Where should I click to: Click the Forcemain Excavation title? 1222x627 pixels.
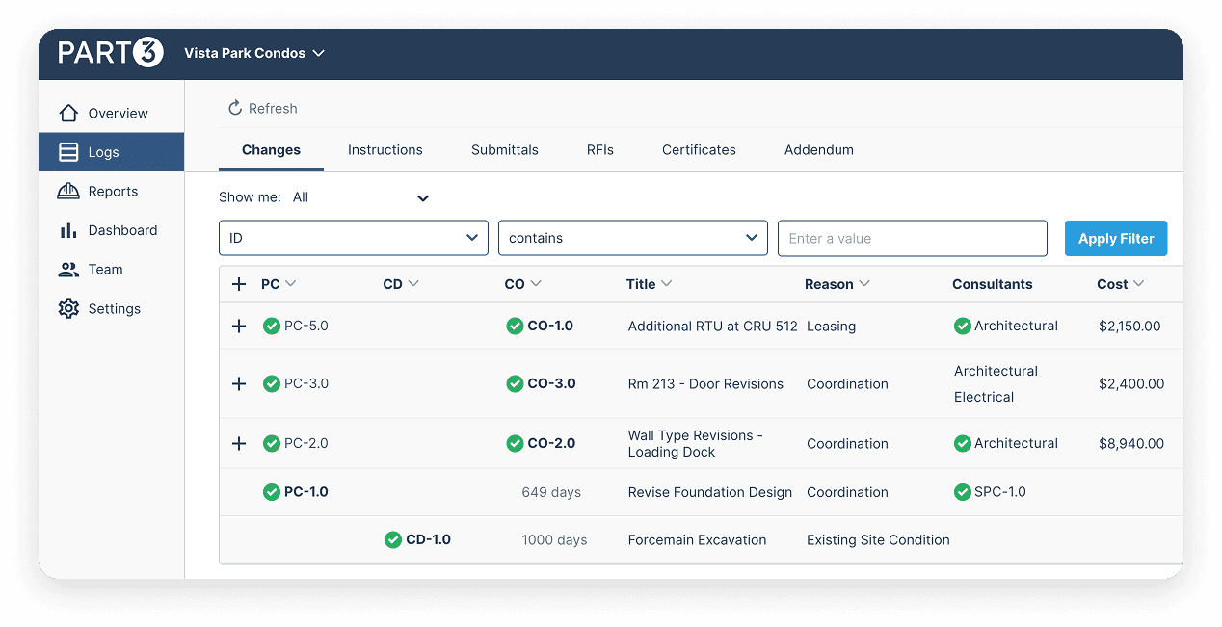698,540
